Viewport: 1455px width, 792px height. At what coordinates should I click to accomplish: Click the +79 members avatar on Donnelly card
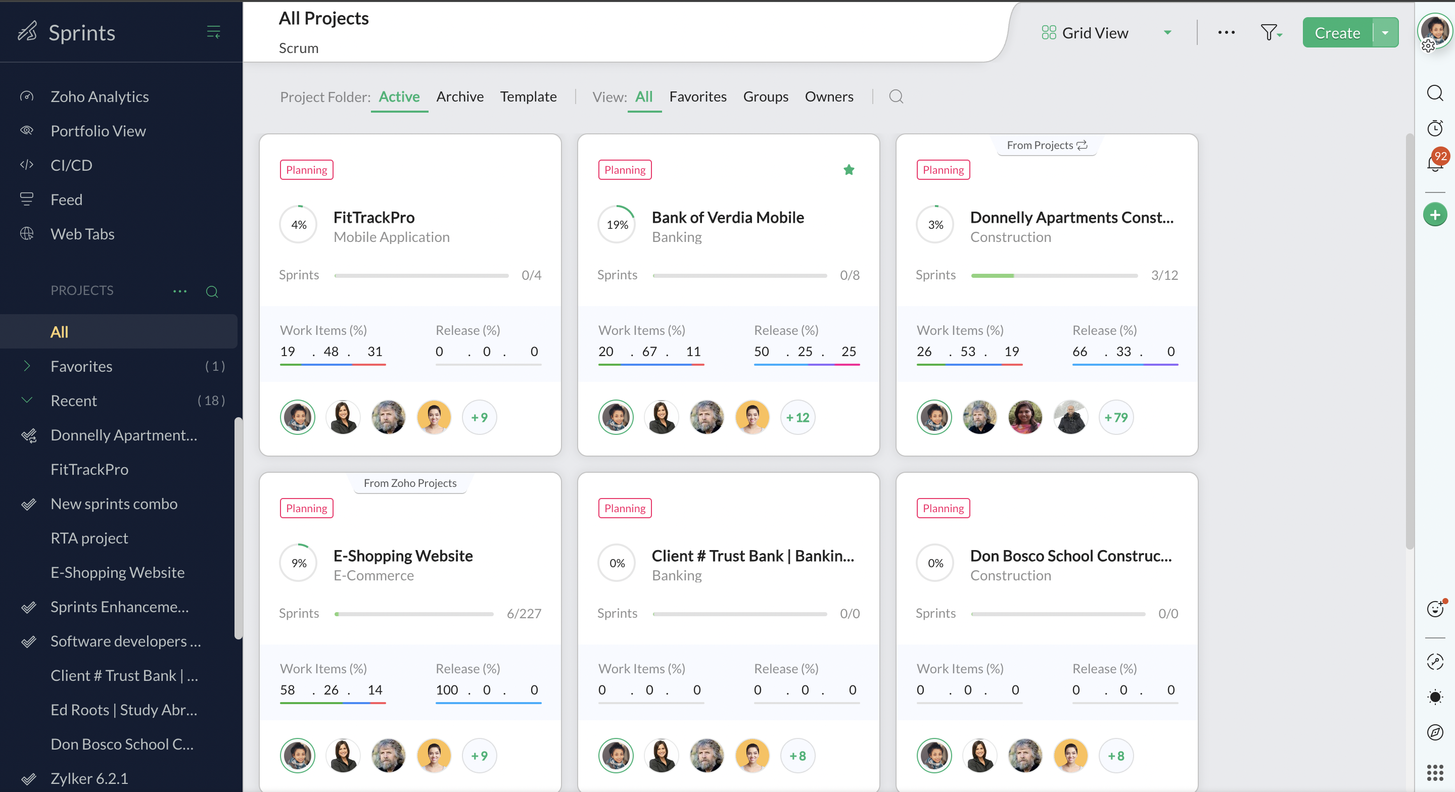[1115, 417]
